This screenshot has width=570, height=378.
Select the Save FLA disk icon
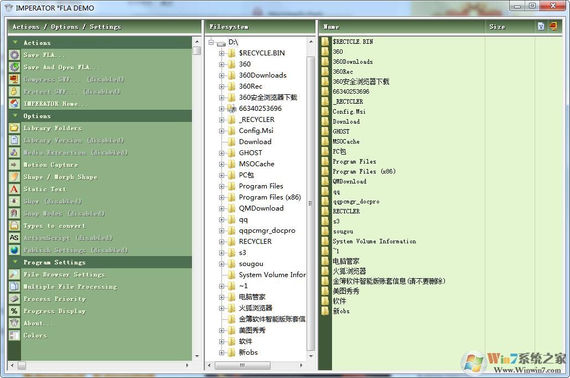point(15,54)
